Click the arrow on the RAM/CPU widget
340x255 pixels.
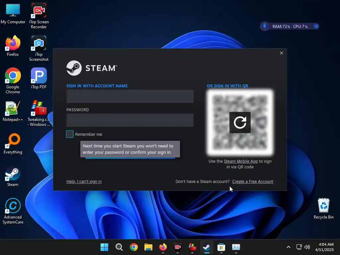(316, 27)
